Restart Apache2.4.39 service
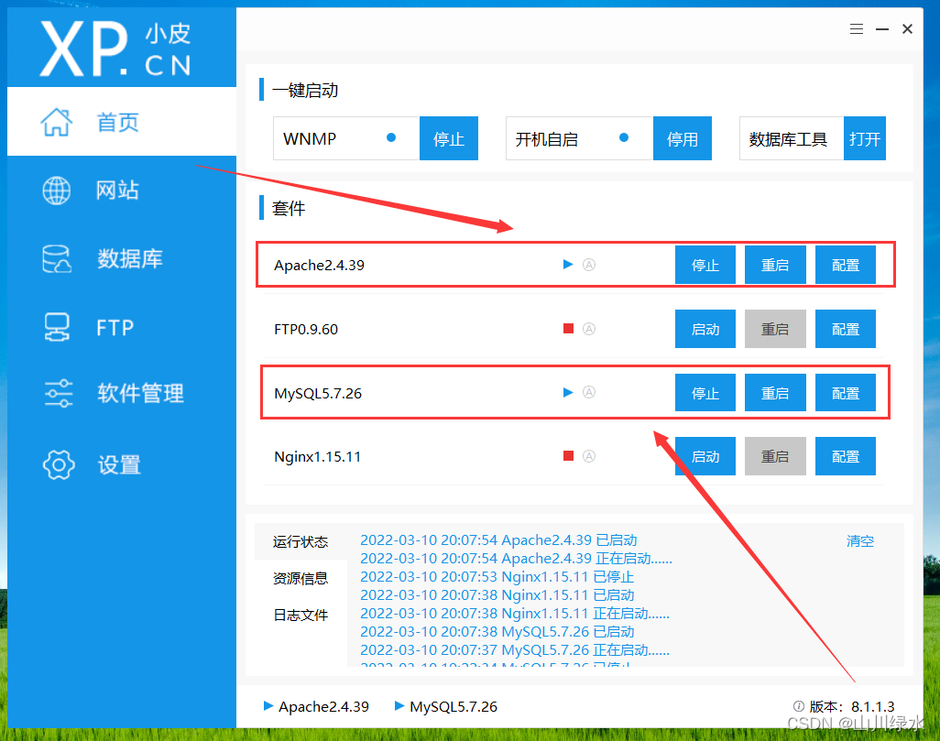The width and height of the screenshot is (940, 741). pyautogui.click(x=775, y=265)
